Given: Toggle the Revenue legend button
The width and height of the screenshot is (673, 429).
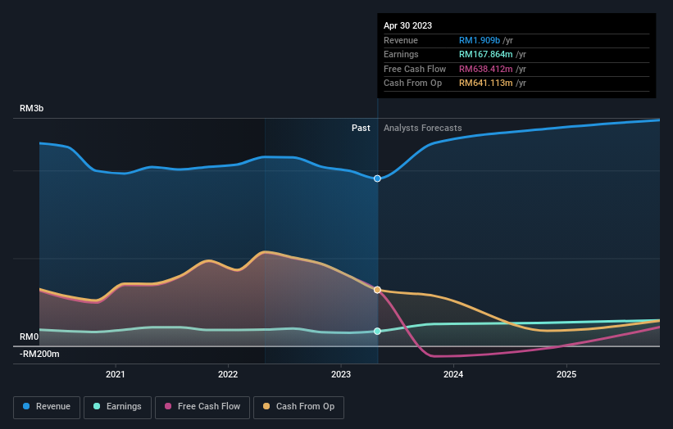Looking at the screenshot, I should pos(47,407).
